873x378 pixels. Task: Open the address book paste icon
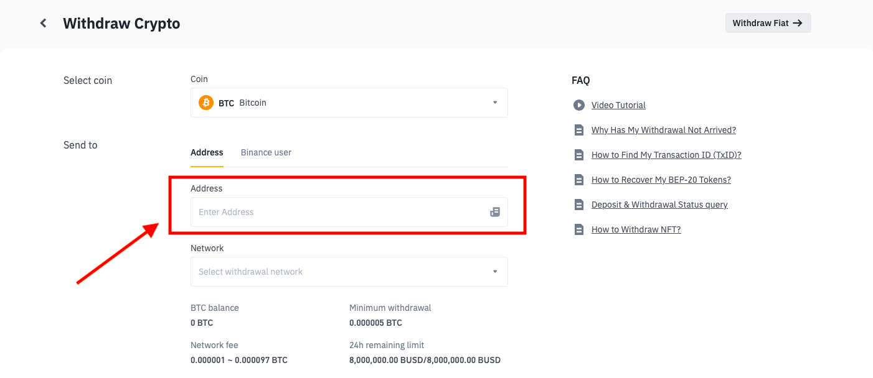(494, 211)
